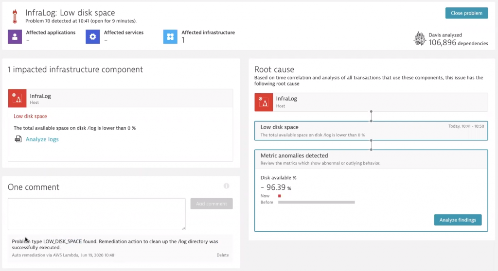The image size is (498, 271).
Task: Click the red InfraLog host icon in impacted component
Action: pos(17,99)
